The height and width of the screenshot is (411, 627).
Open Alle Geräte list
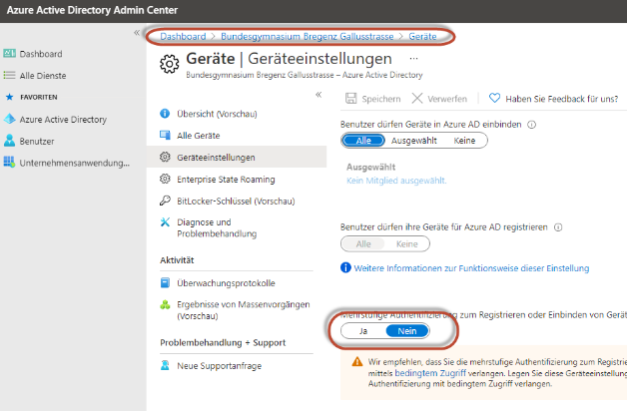[x=199, y=136]
